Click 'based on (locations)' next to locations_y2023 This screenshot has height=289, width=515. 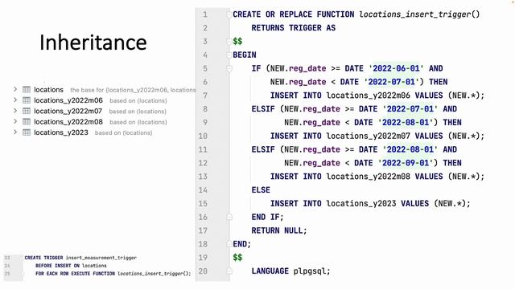coord(123,132)
